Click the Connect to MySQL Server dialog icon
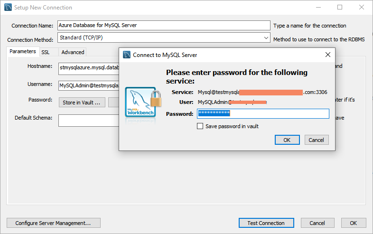Viewport: 373px width, 234px height. [126, 55]
